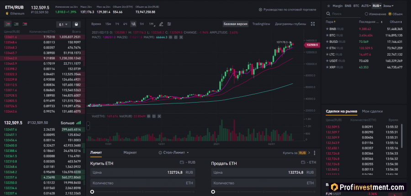
Task: Open the three-dot order form menu
Action: (315, 153)
